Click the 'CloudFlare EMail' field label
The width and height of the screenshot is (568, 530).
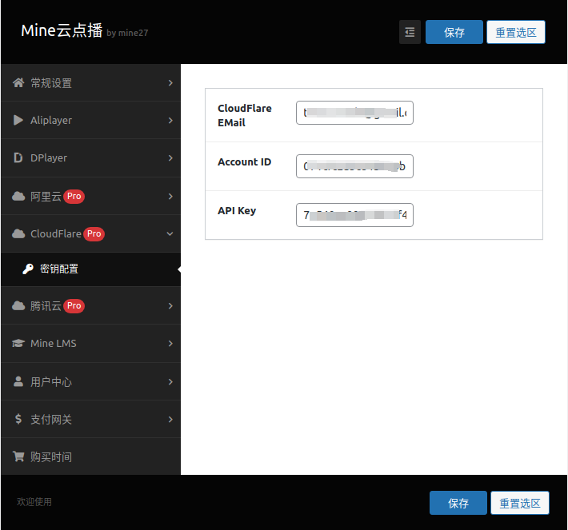245,115
